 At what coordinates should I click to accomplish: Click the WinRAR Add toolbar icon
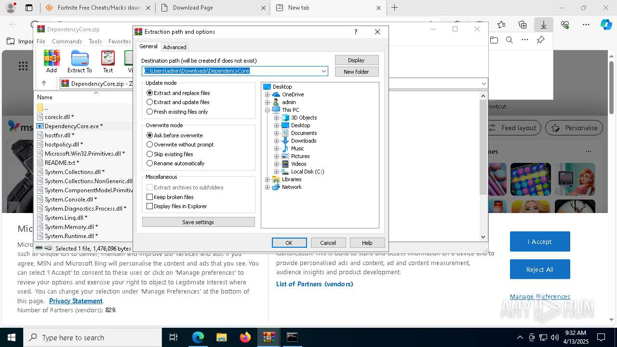click(x=52, y=61)
